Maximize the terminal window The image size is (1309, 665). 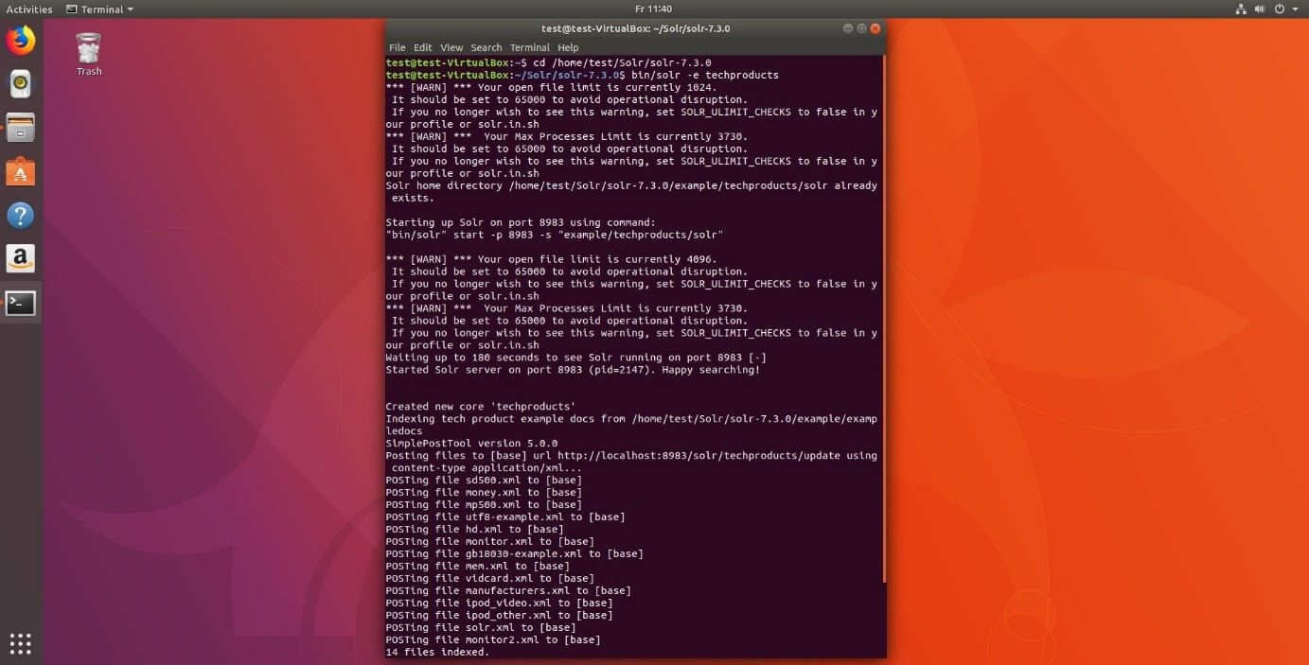(861, 28)
